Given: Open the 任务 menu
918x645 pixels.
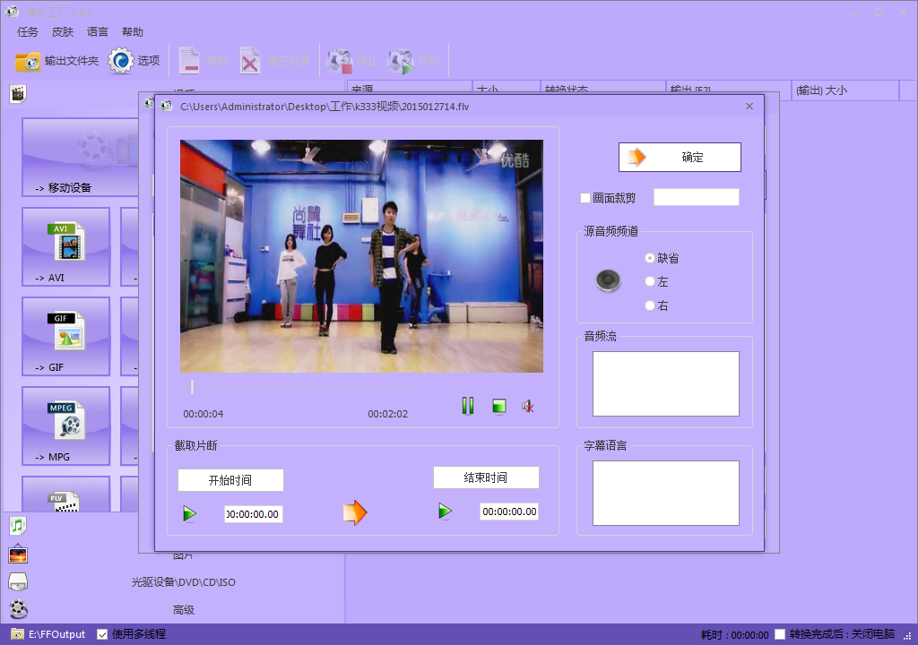Looking at the screenshot, I should coord(28,32).
